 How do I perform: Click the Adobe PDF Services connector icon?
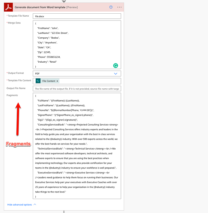[x=8, y=7]
